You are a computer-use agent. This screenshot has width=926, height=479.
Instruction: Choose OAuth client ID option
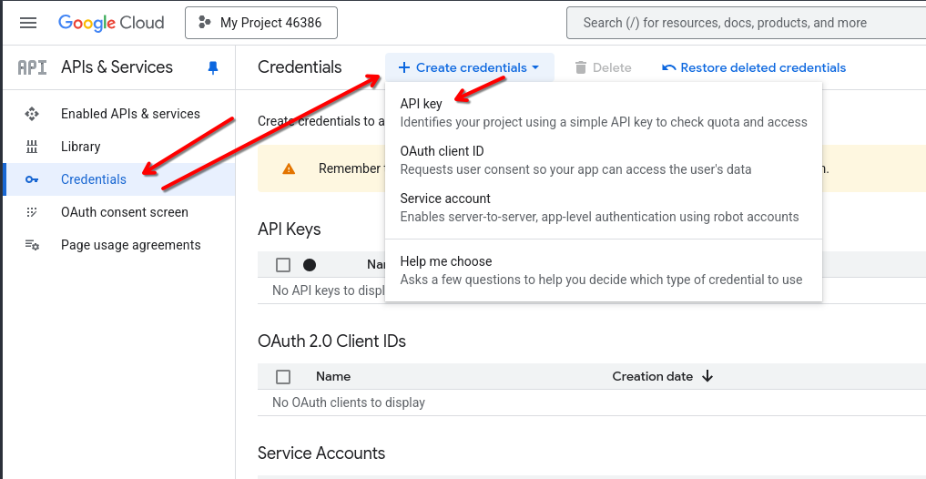[442, 151]
